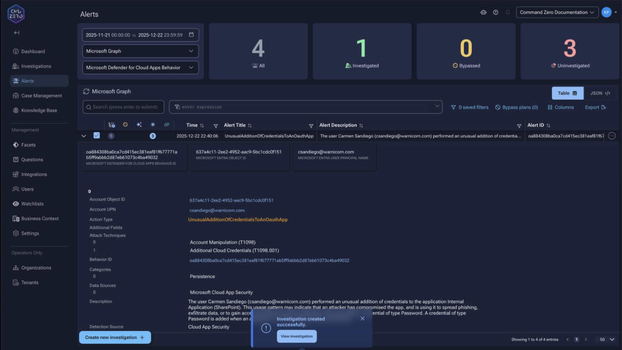
Task: Open Watchlists page
Action: [39, 204]
